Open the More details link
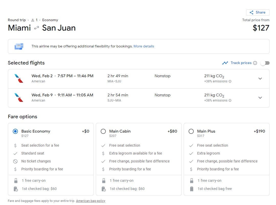Viewport: 276px width, 205px height. point(144,46)
